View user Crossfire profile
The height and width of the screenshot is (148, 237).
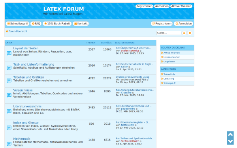point(126,93)
